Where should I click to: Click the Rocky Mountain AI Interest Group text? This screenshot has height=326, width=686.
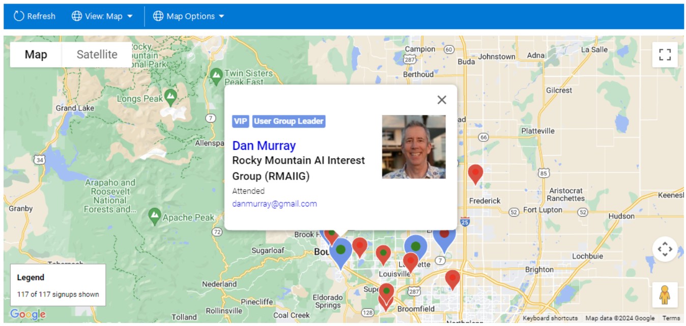(298, 168)
